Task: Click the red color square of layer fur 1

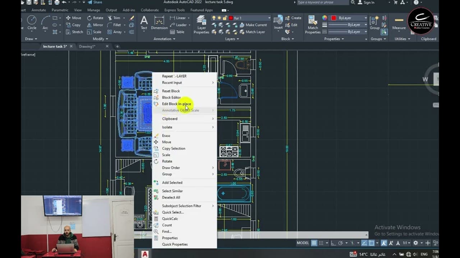Action: 231,18
